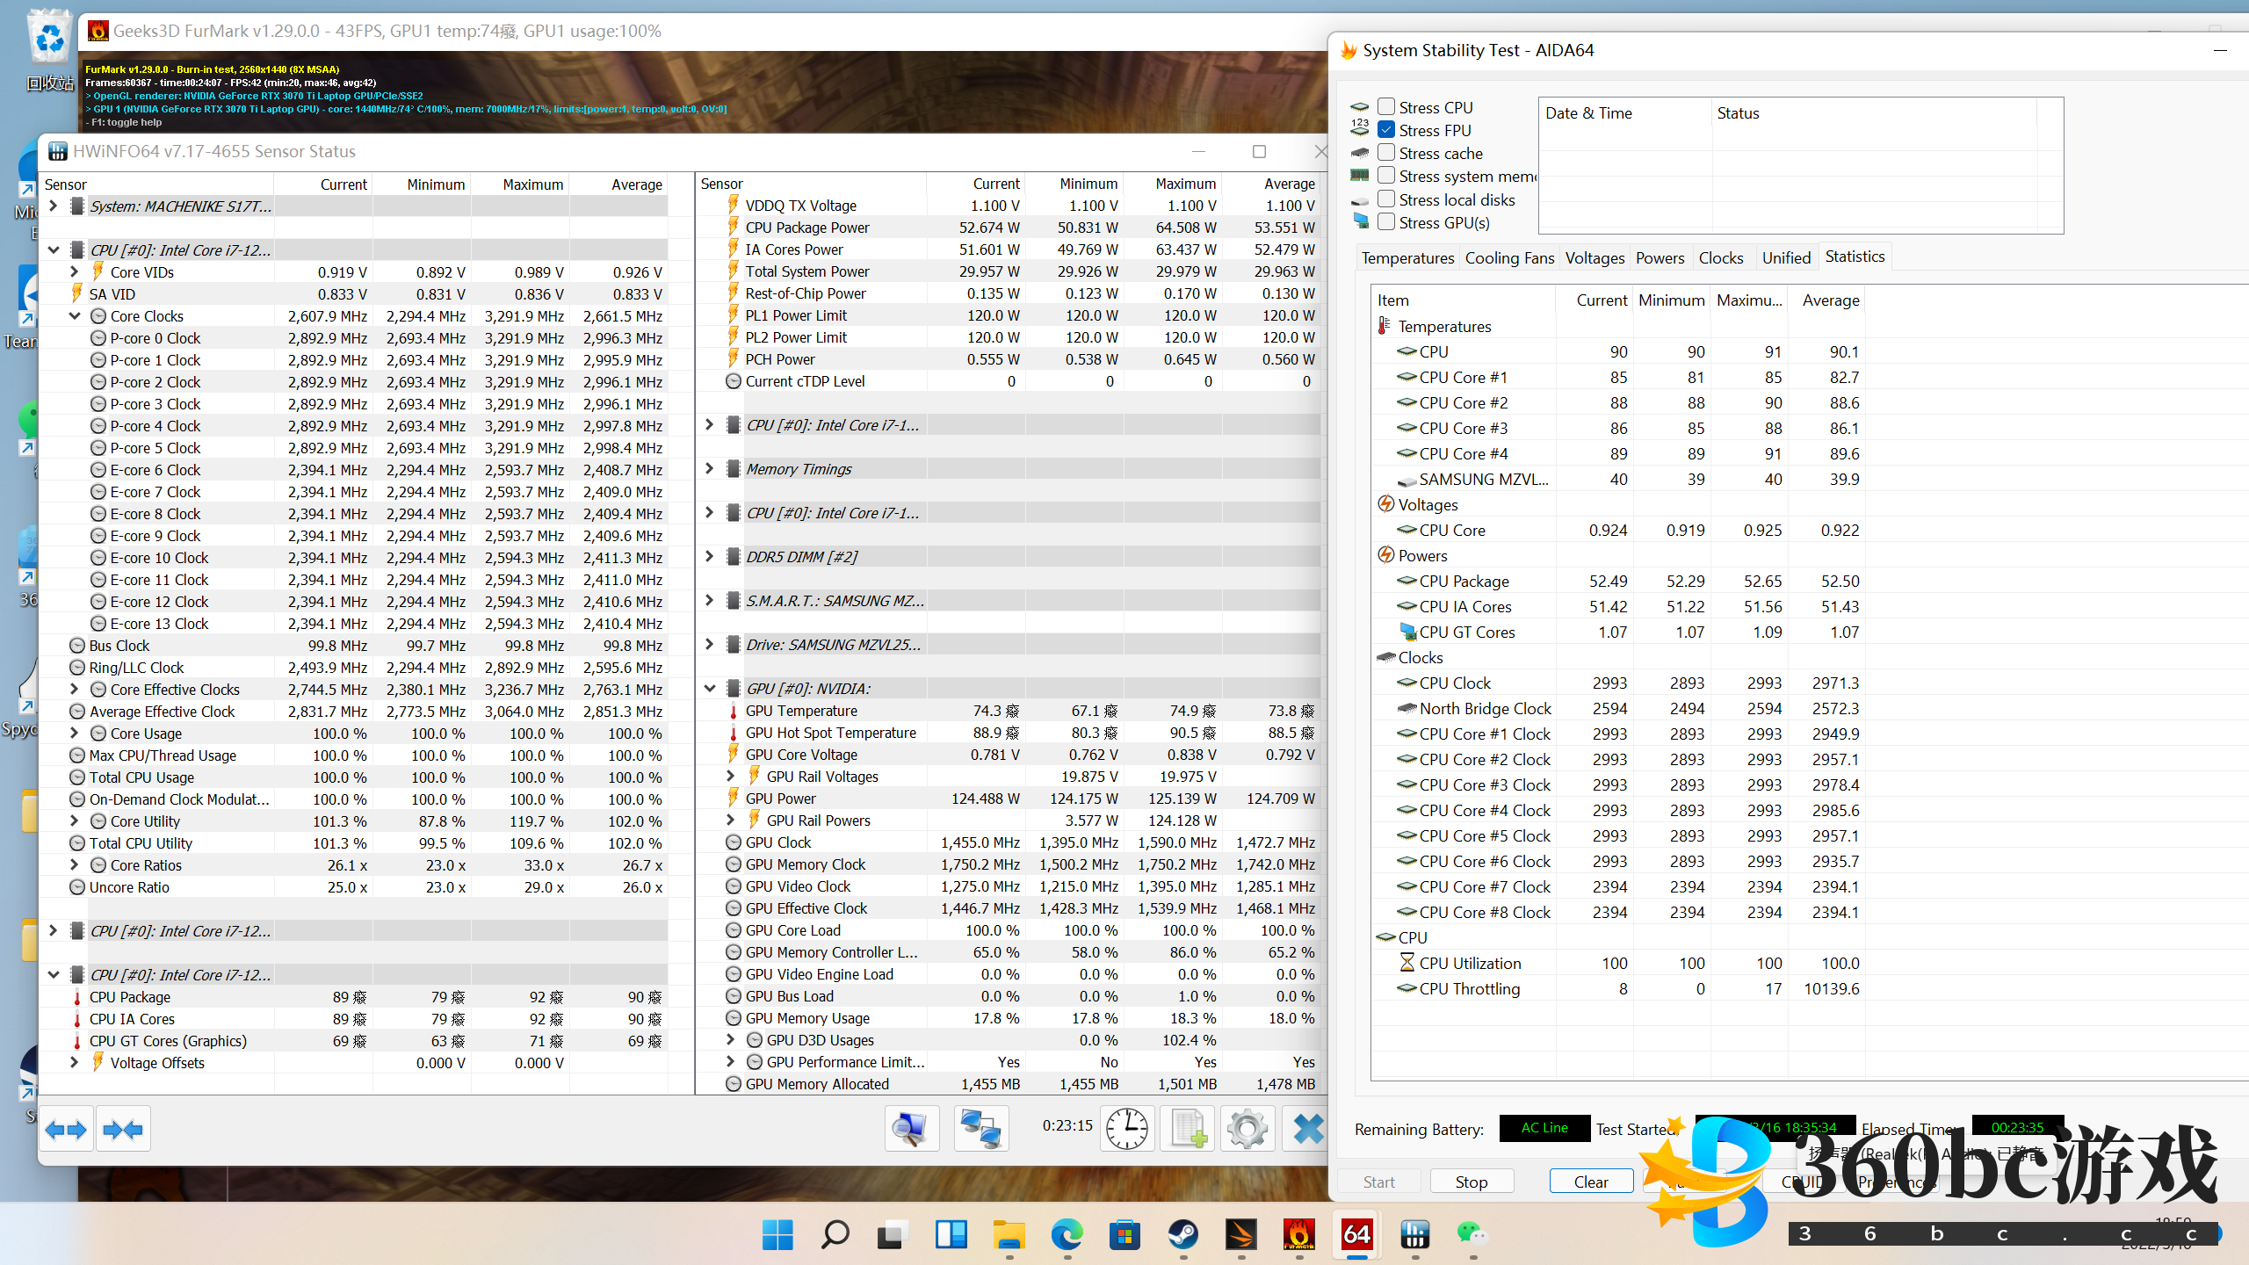This screenshot has height=1265, width=2249.
Task: Click HWiNFO log file save icon
Action: (1187, 1129)
